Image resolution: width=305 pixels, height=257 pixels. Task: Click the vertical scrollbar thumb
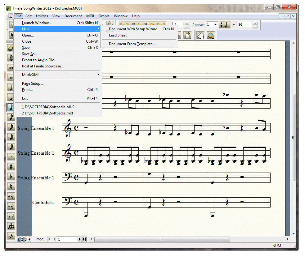294,137
